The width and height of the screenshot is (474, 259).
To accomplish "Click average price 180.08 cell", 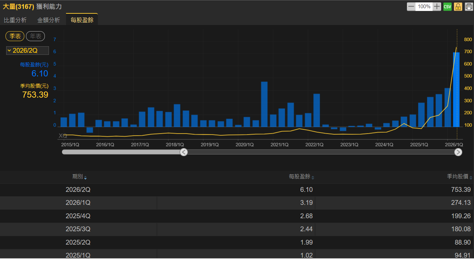I will (x=461, y=229).
